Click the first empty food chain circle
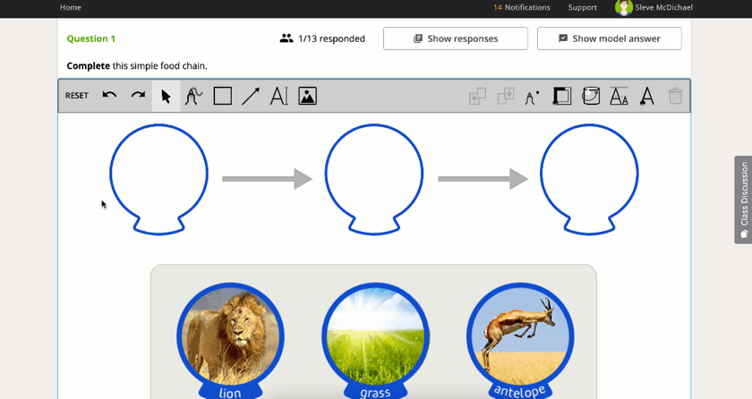This screenshot has height=399, width=752. point(158,179)
